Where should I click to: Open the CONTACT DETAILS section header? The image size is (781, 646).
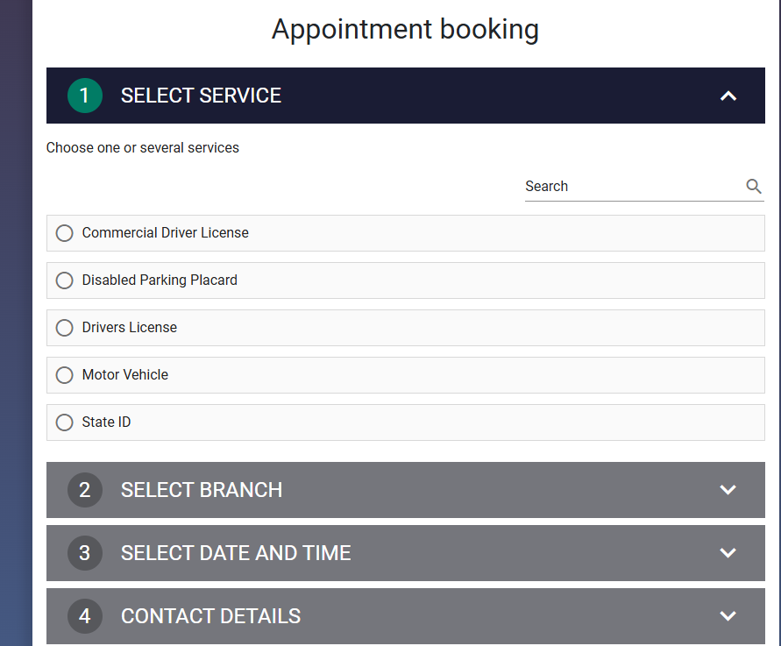406,616
